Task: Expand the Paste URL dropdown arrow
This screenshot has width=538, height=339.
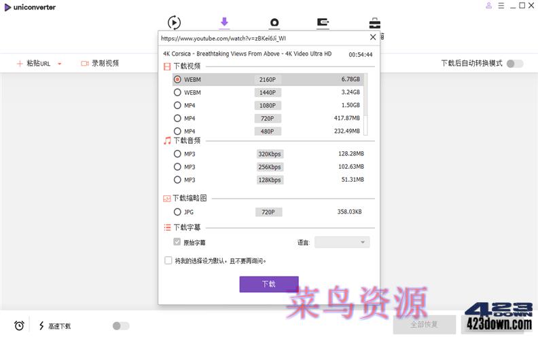Action: [x=59, y=64]
